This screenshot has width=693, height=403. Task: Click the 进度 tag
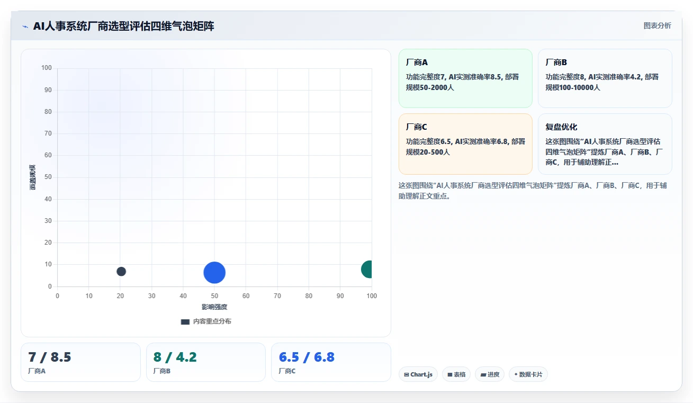point(490,374)
